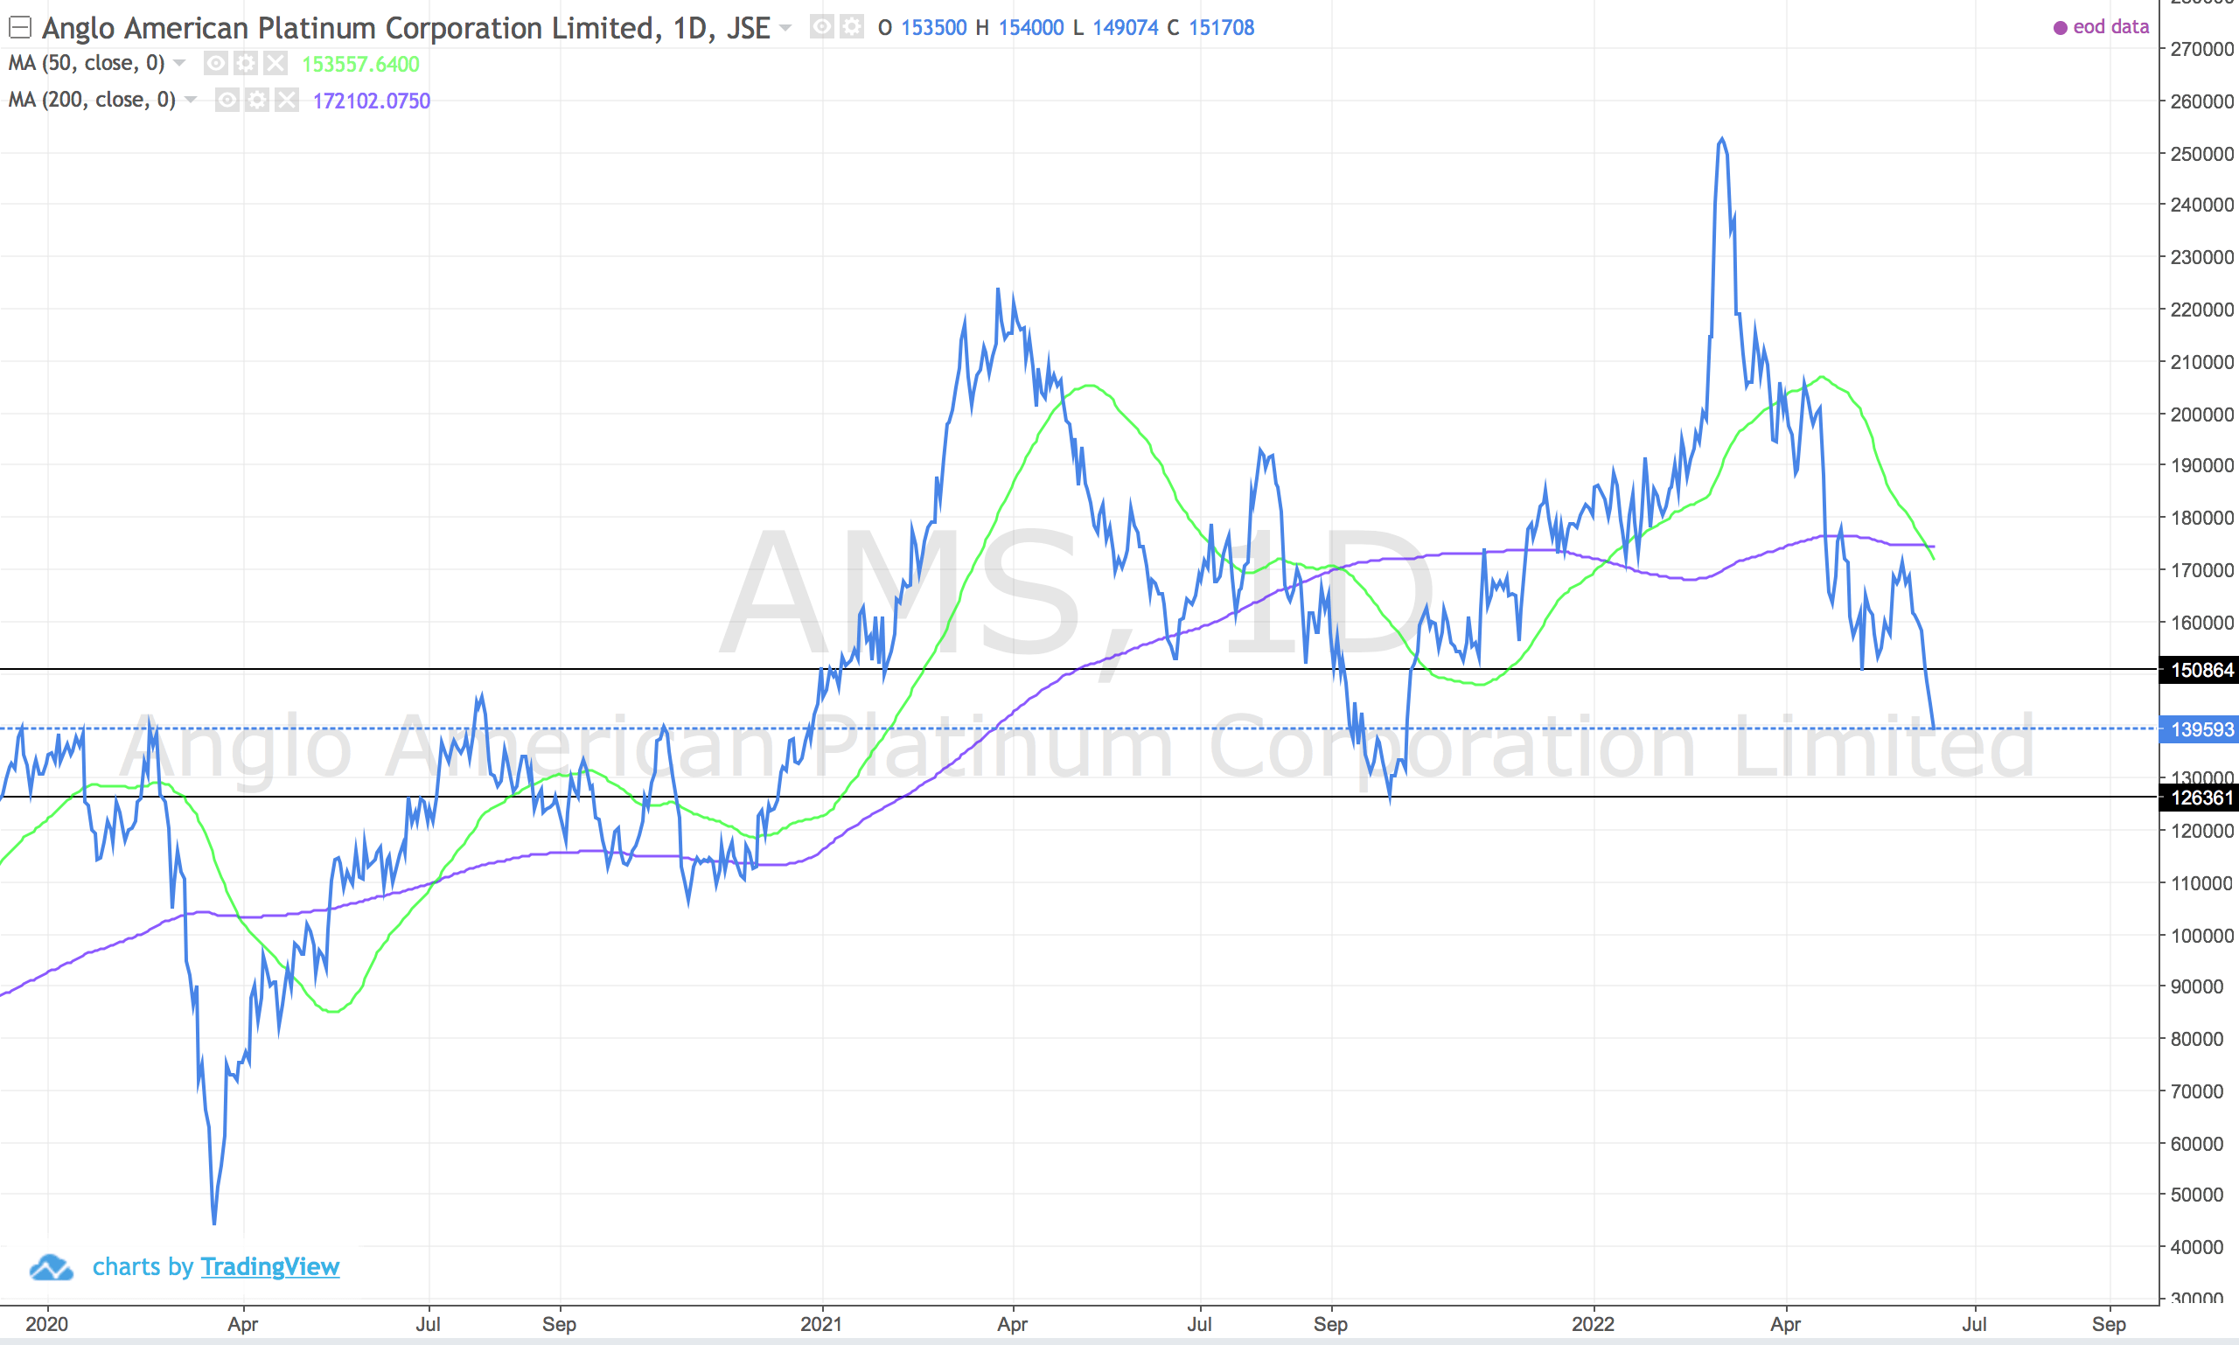Expand MA (50, close, 0) dropdown arrow

click(x=179, y=64)
